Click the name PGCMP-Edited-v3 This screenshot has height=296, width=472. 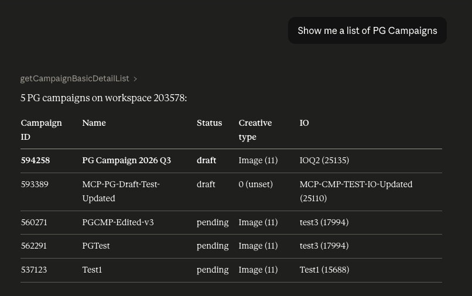click(118, 222)
